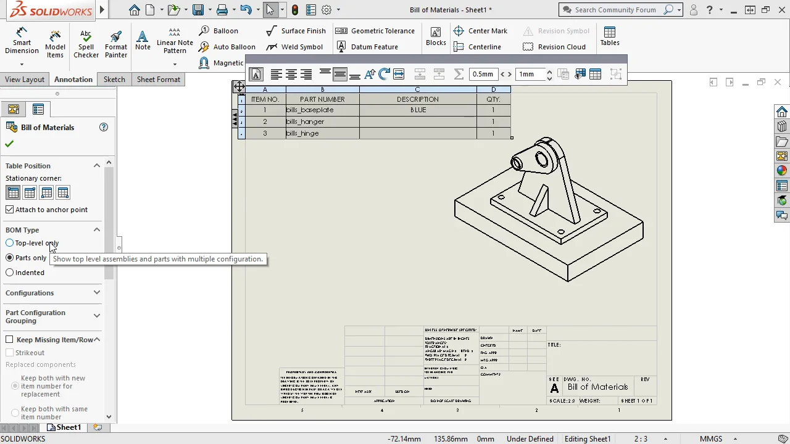Click the bills_baseplate cell in BOM table
Image resolution: width=790 pixels, height=444 pixels.
coord(322,110)
